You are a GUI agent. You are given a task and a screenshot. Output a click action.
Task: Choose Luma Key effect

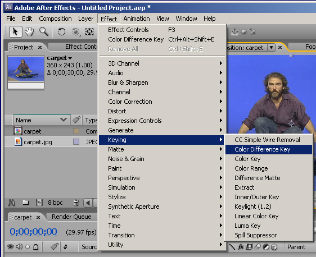point(269,226)
